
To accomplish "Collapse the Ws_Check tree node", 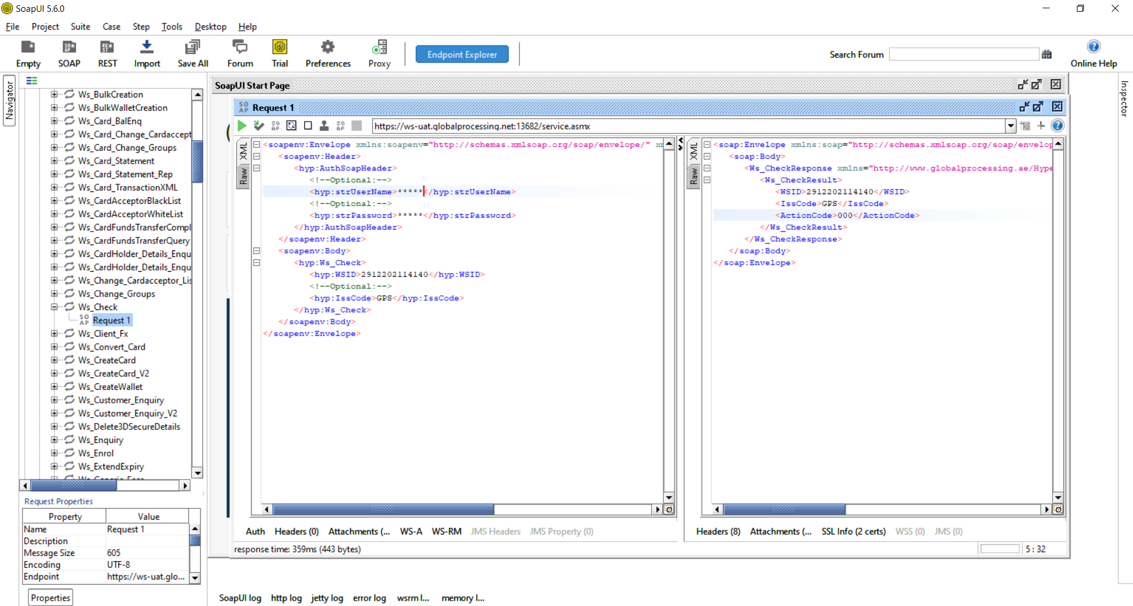I will tap(54, 307).
